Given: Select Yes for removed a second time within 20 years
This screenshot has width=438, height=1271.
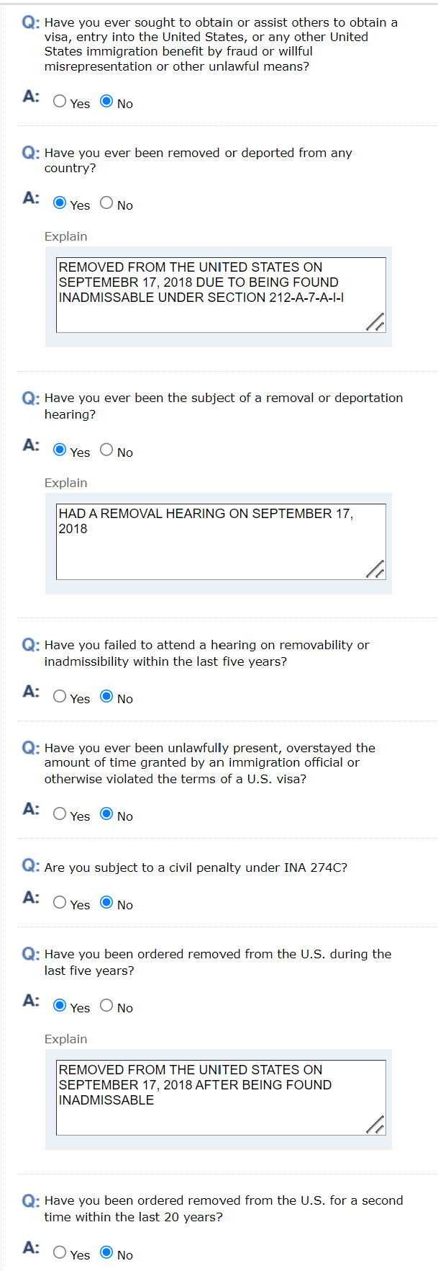Looking at the screenshot, I should click(x=60, y=1253).
